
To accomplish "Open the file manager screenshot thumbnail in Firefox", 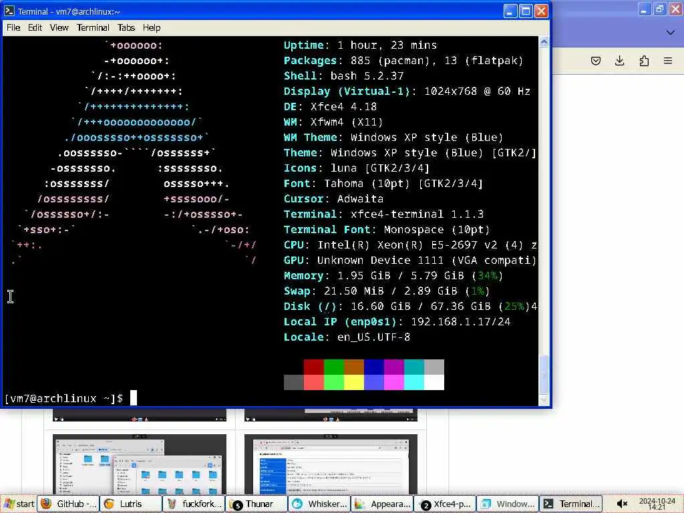I will 140,464.
